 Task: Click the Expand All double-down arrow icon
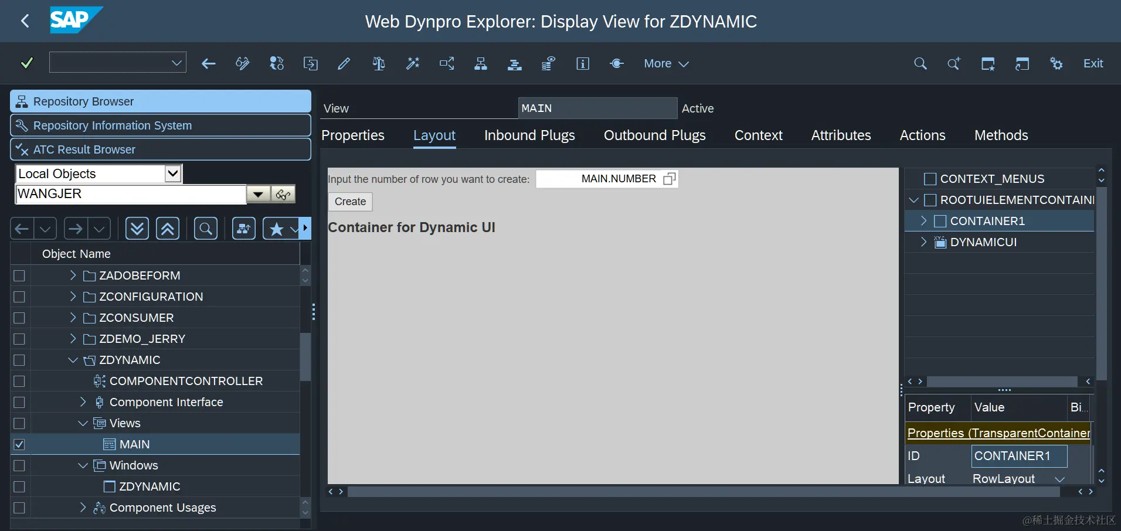tap(137, 229)
